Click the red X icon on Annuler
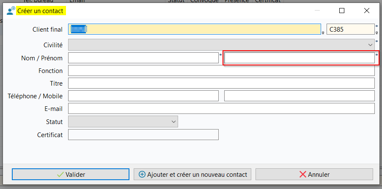Viewport: 382px width, 189px height. point(303,174)
